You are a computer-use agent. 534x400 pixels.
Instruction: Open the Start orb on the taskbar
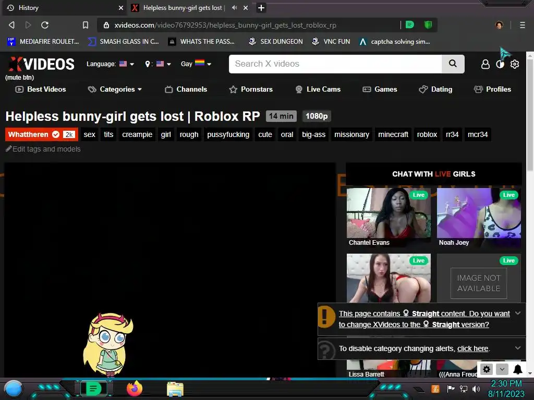14,389
